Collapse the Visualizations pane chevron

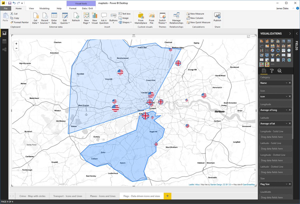tap(290, 34)
